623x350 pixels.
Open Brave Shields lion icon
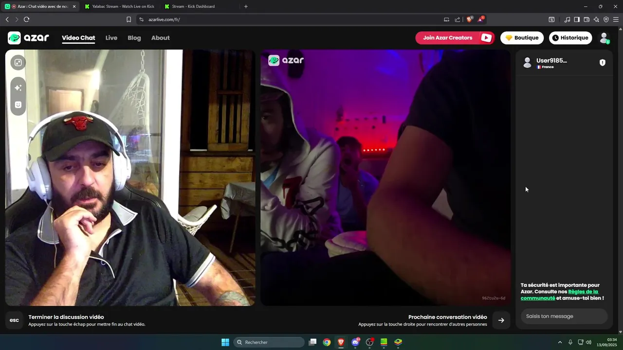point(470,19)
